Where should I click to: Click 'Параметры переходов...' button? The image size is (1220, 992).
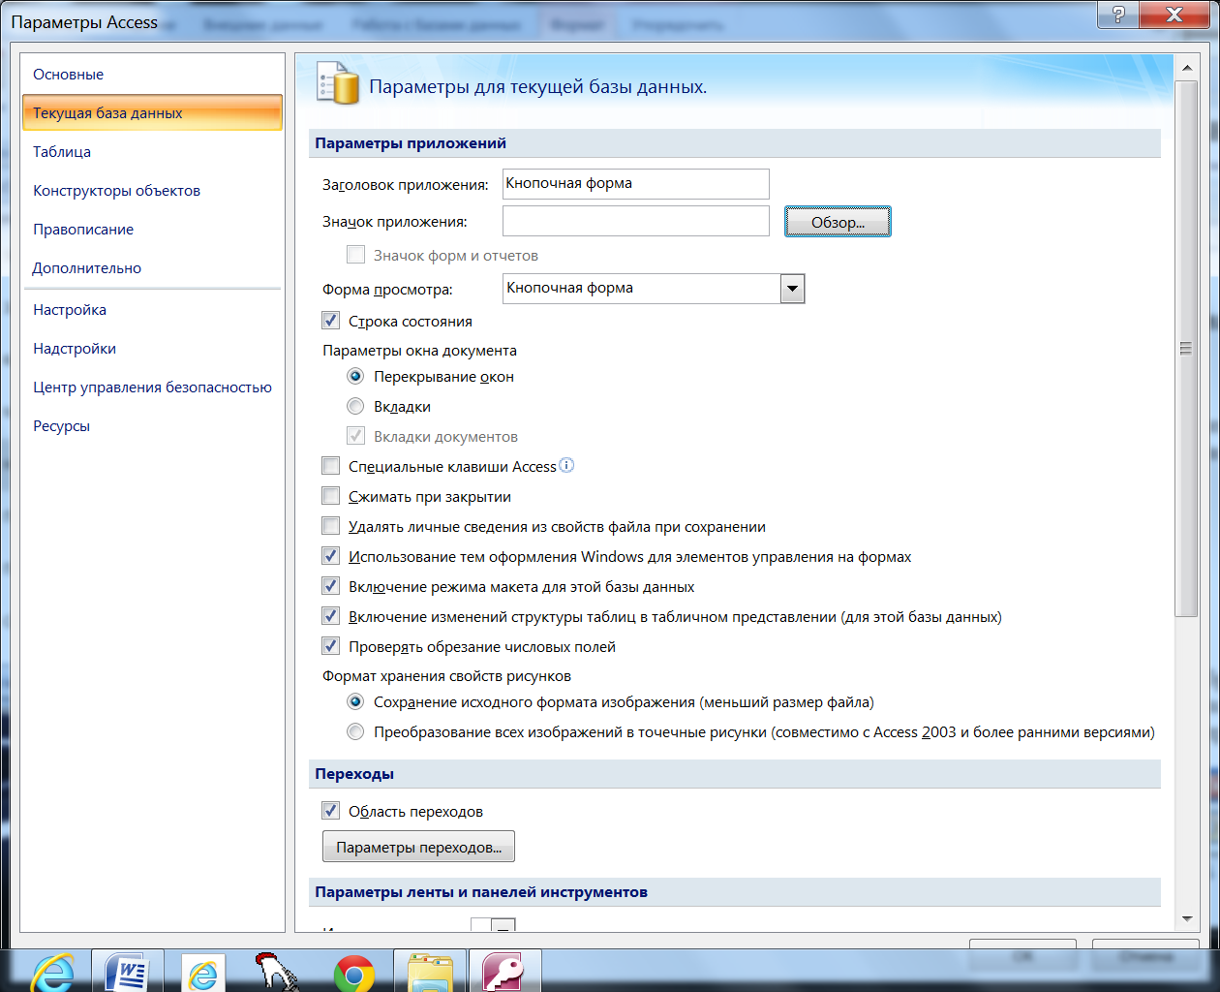coord(418,847)
